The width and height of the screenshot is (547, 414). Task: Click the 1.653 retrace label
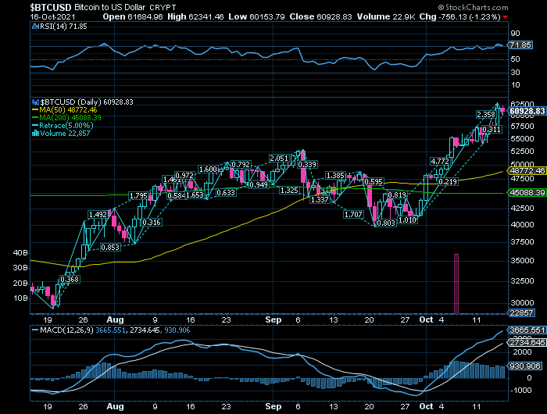pos(195,195)
